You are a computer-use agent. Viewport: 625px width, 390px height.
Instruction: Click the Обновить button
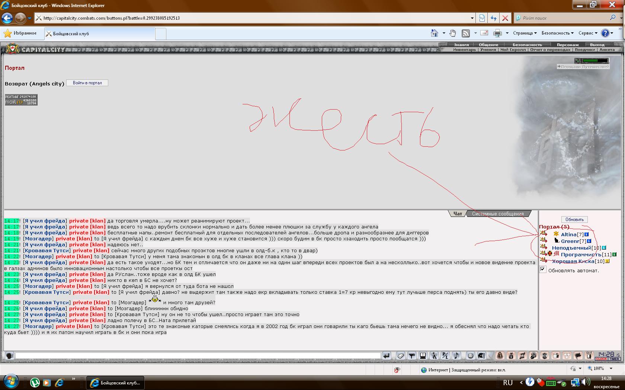pyautogui.click(x=574, y=220)
